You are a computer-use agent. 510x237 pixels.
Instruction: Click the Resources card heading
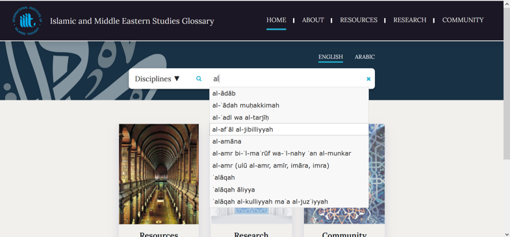coord(159,234)
